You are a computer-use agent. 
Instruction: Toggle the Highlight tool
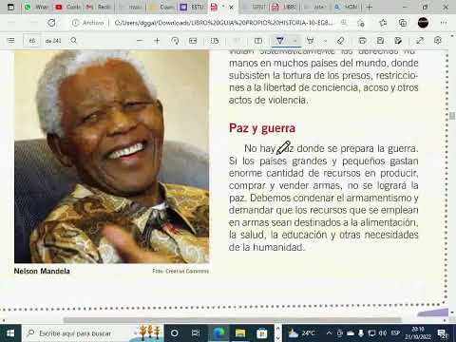[x=311, y=41]
